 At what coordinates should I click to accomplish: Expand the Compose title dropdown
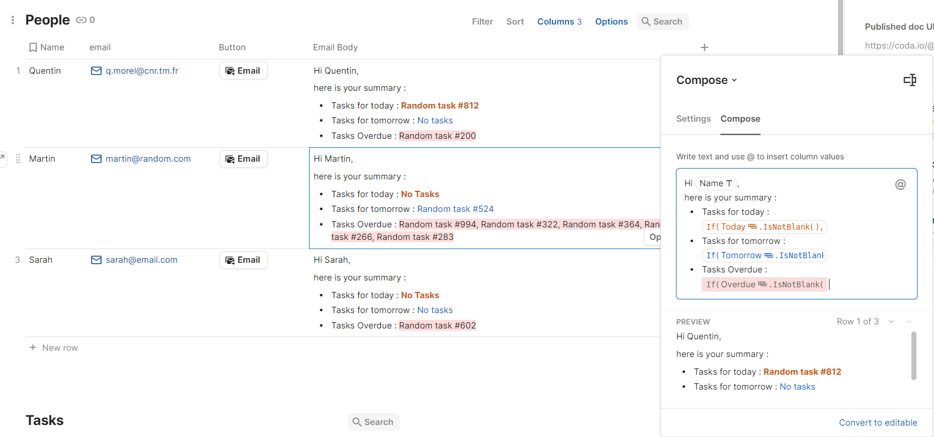point(735,80)
